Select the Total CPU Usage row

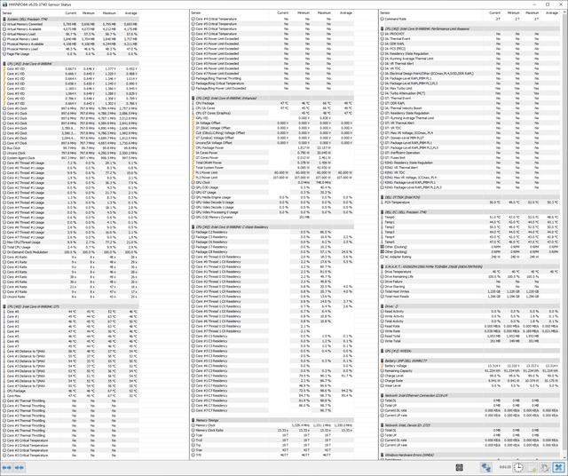point(70,247)
